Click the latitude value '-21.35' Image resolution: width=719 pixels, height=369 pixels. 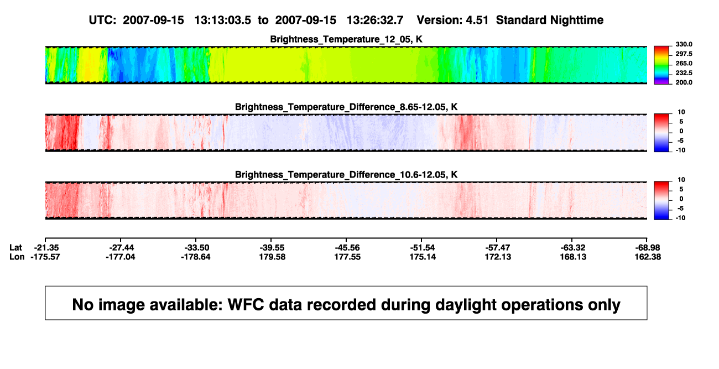pyautogui.click(x=46, y=247)
